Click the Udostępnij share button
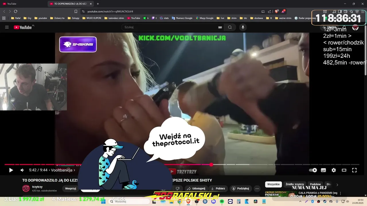The height and width of the screenshot is (206, 367). coord(196,189)
